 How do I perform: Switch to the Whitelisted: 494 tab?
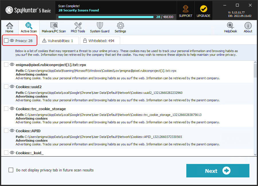100,41
